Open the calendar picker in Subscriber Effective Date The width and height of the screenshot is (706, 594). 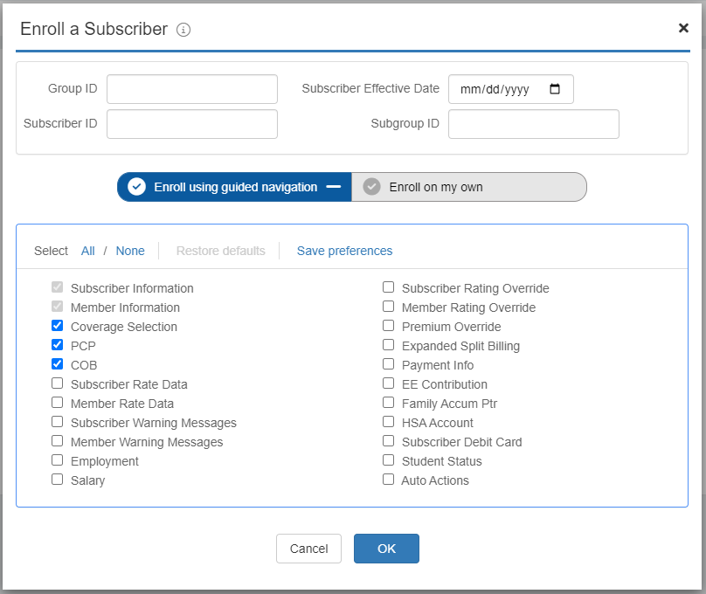tap(555, 89)
